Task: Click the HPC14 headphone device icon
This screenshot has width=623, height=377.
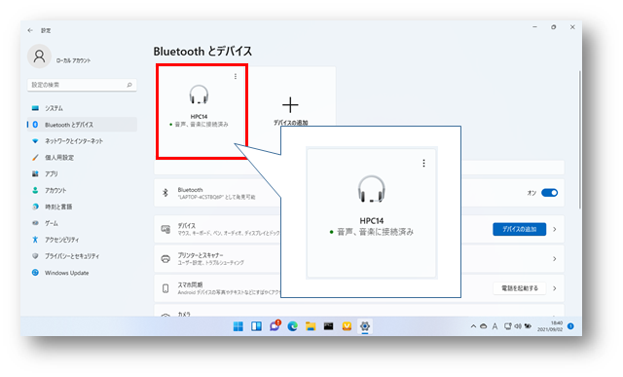Action: 199,94
